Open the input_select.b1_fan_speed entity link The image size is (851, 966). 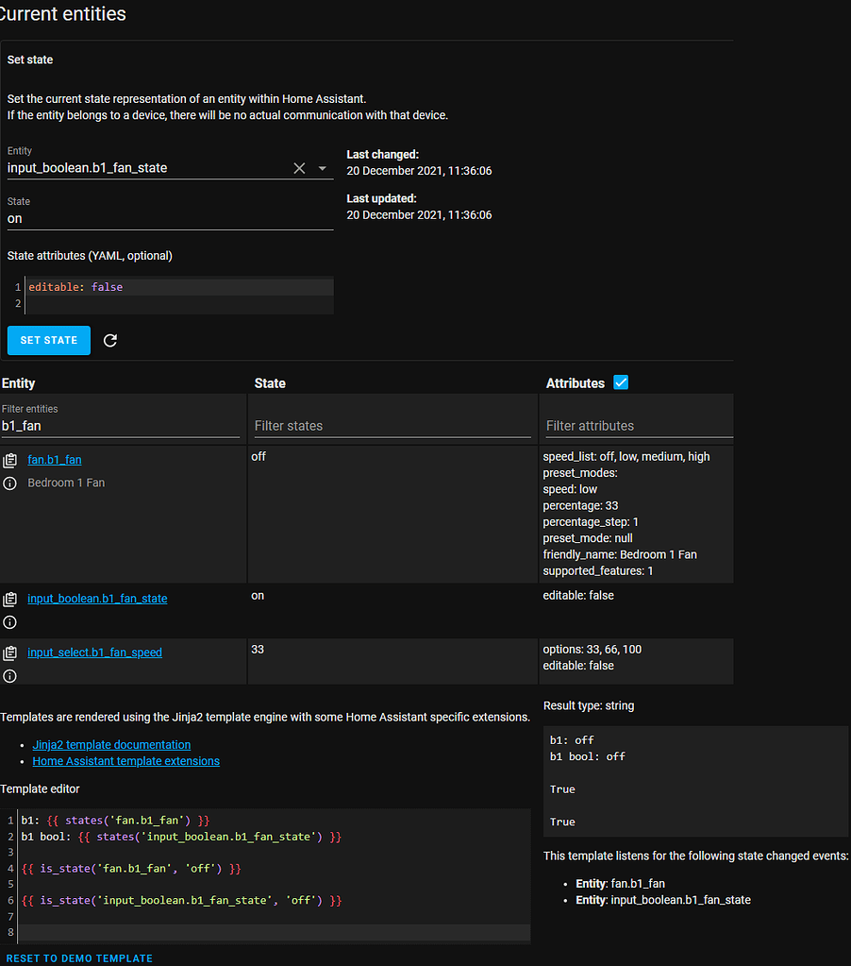click(94, 652)
